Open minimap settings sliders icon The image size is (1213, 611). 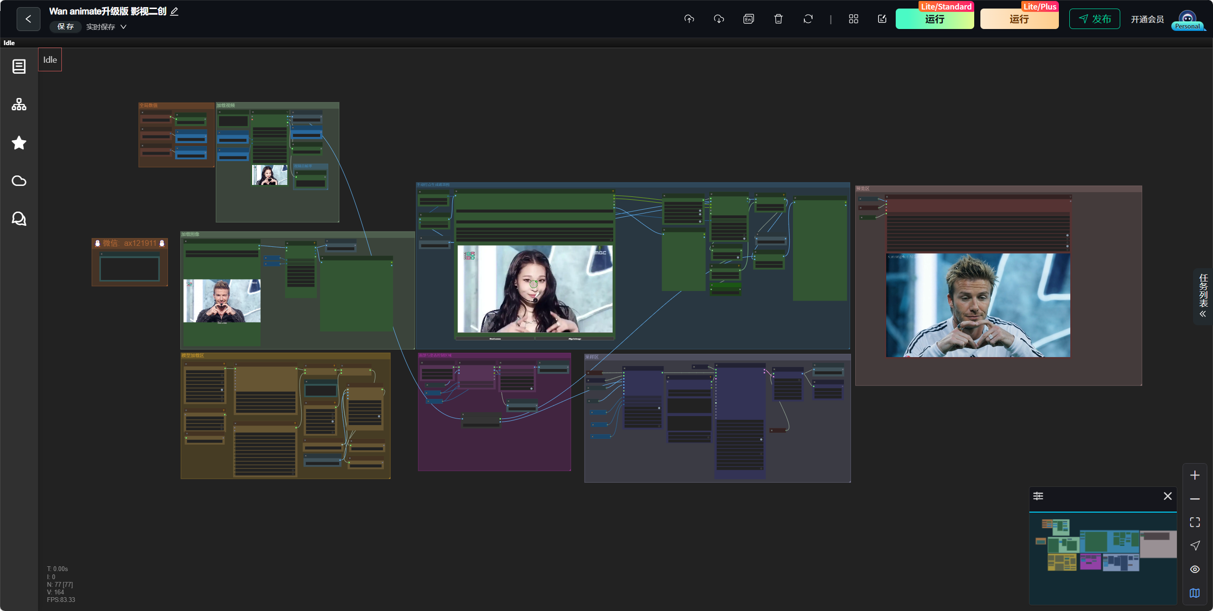[1038, 496]
